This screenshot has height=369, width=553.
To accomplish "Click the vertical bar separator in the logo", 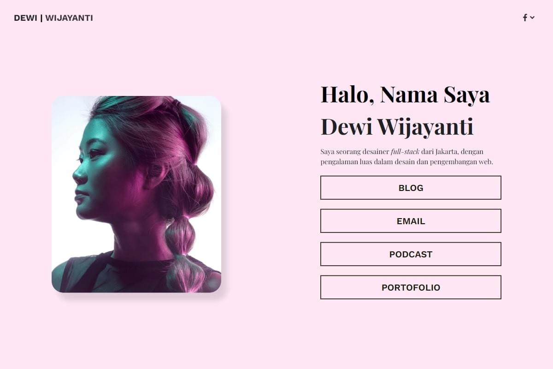I will (x=41, y=18).
